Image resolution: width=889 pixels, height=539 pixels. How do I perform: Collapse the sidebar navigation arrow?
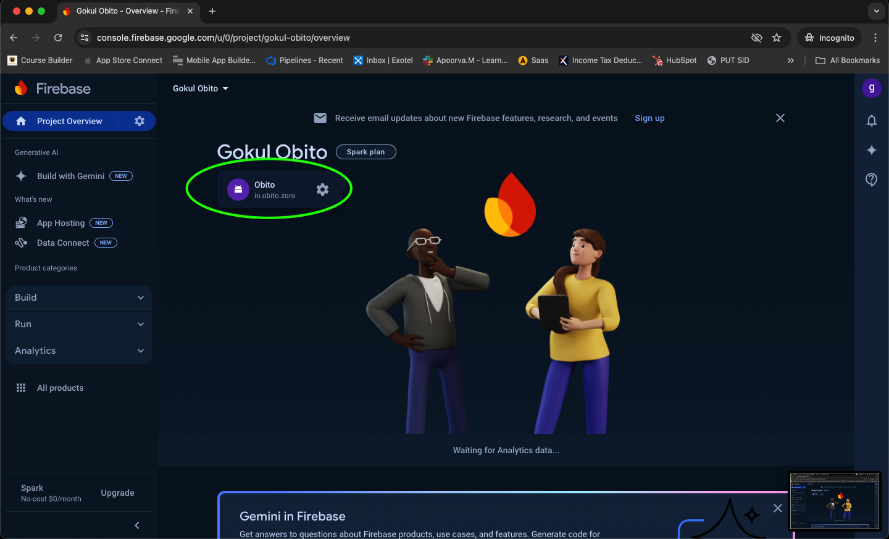click(137, 525)
